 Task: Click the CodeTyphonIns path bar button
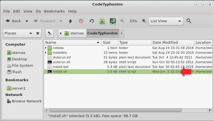[103, 33]
